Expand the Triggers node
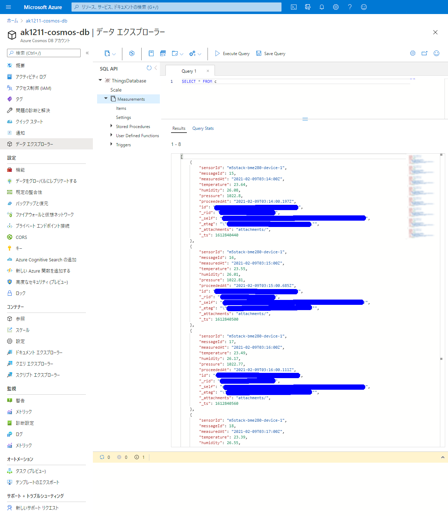Screen dimensions: 448x516 tap(111, 144)
